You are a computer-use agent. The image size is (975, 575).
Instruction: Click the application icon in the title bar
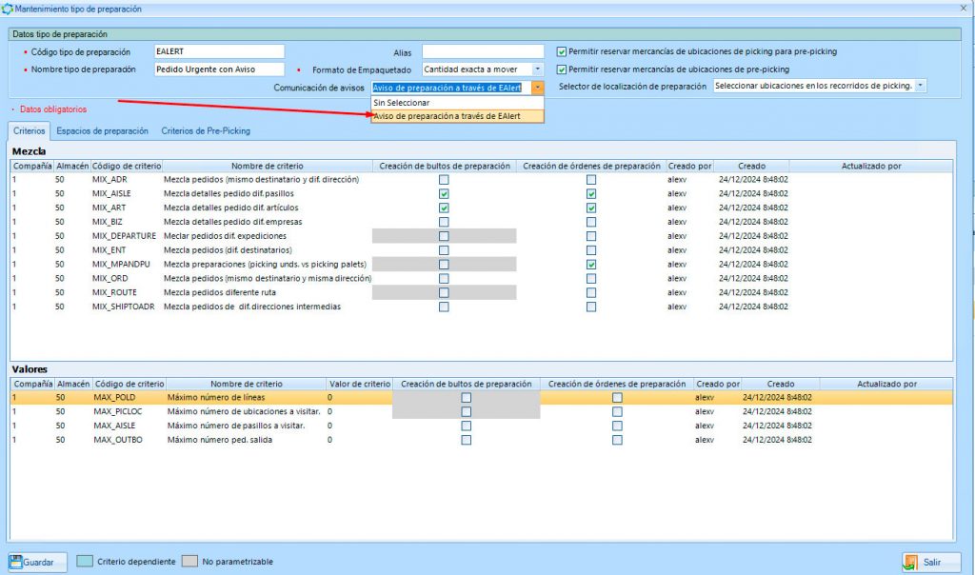[x=9, y=8]
